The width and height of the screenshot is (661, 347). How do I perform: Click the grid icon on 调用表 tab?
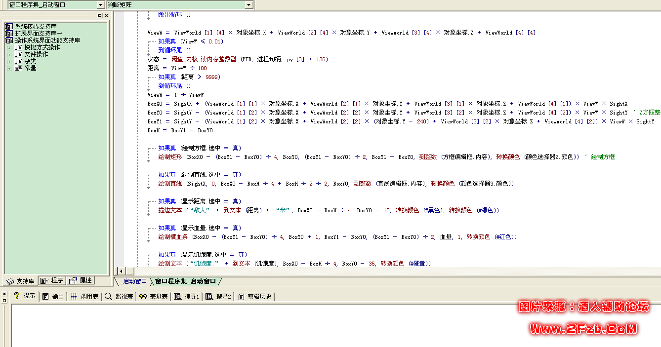pyautogui.click(x=73, y=295)
